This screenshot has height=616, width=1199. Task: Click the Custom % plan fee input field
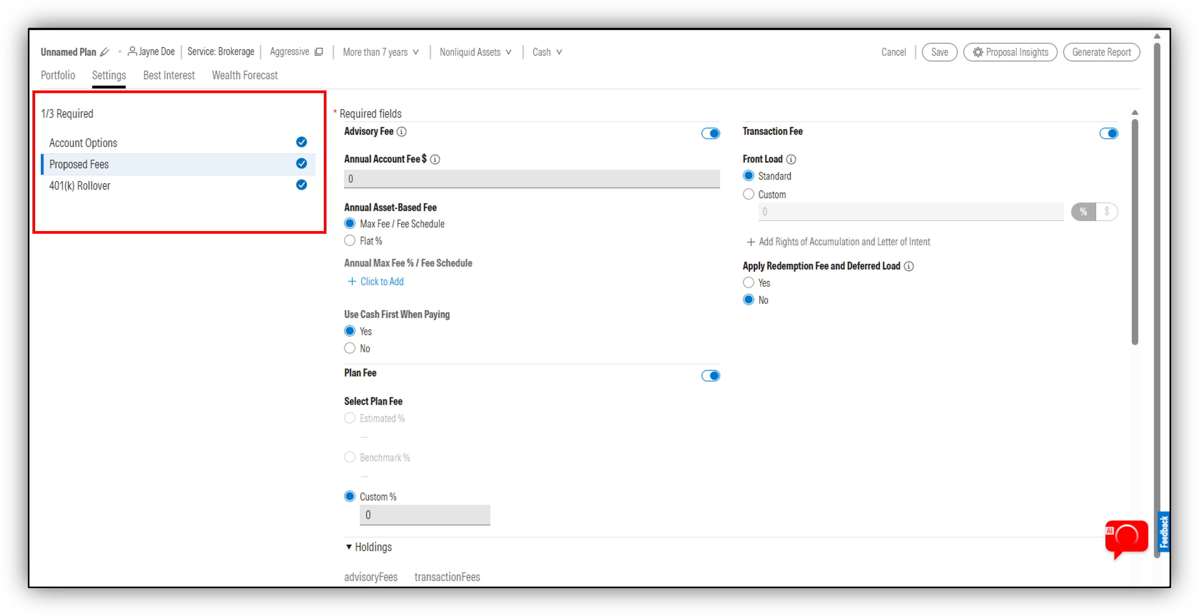coord(425,515)
